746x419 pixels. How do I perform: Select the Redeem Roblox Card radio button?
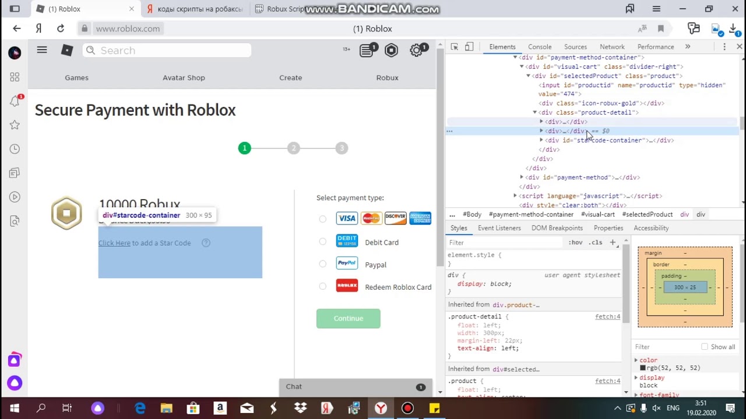[x=323, y=286]
